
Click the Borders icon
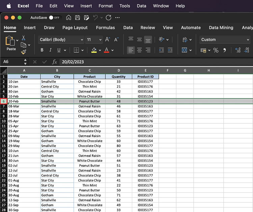[76, 50]
